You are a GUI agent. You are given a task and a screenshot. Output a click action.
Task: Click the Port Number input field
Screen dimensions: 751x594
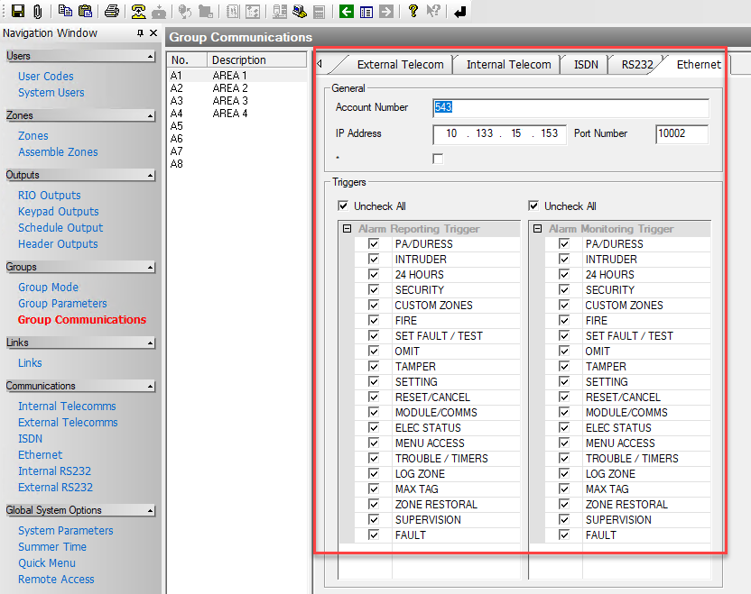[681, 133]
